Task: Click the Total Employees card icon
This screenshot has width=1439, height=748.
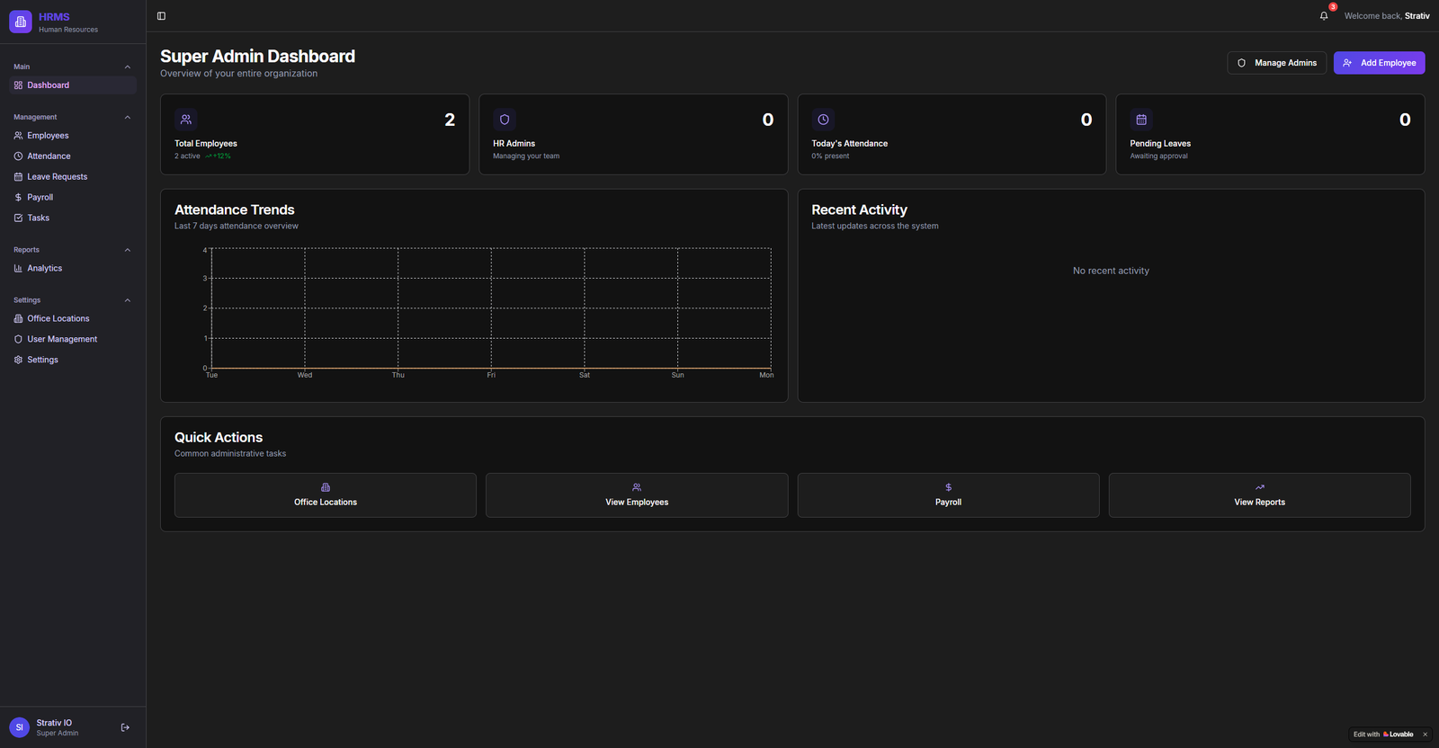Action: tap(186, 120)
